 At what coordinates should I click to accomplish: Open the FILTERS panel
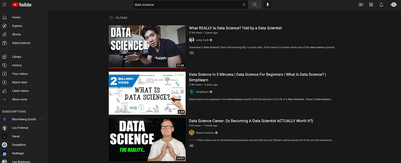click(x=118, y=18)
